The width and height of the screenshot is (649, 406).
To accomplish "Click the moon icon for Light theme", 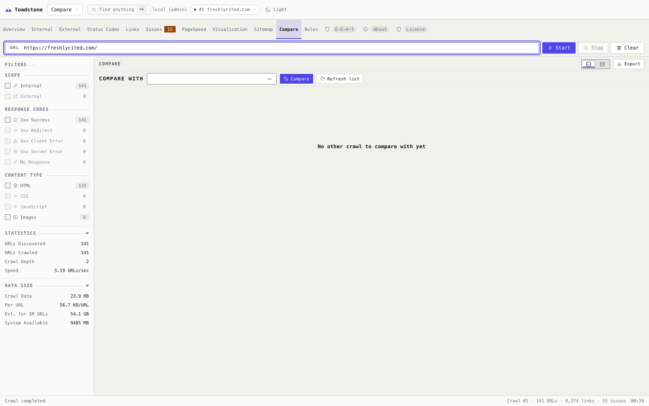I will click(268, 10).
